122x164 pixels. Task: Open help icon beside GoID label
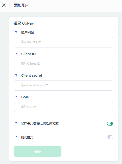click(x=16, y=97)
